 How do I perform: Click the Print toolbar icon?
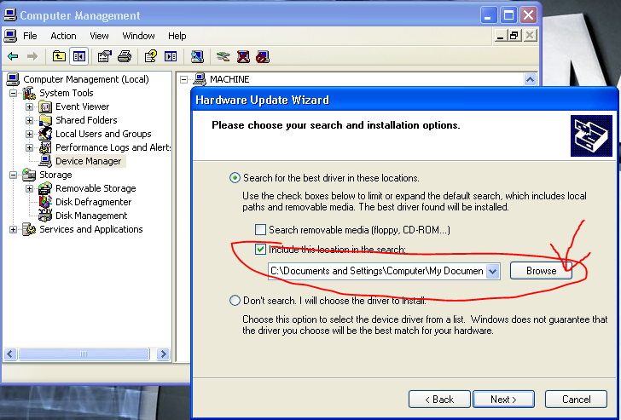click(125, 56)
